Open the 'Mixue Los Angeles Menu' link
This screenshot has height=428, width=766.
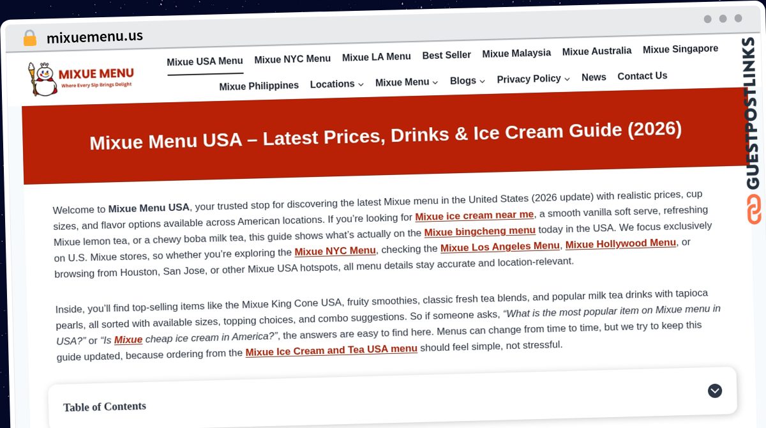(x=500, y=247)
